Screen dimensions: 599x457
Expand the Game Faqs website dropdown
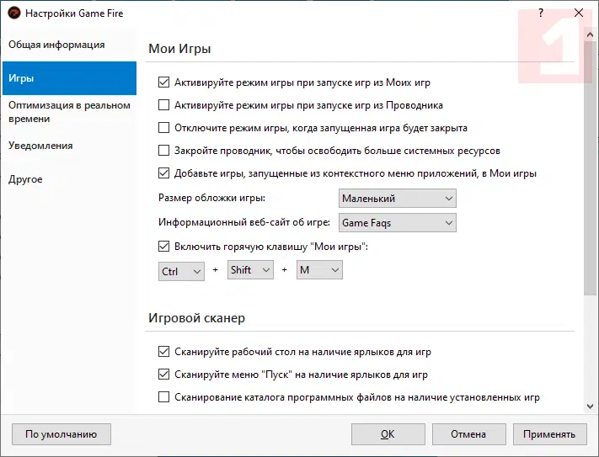397,223
